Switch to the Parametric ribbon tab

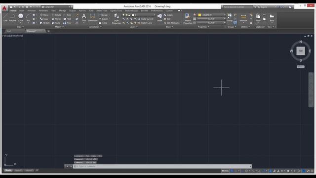[43, 11]
